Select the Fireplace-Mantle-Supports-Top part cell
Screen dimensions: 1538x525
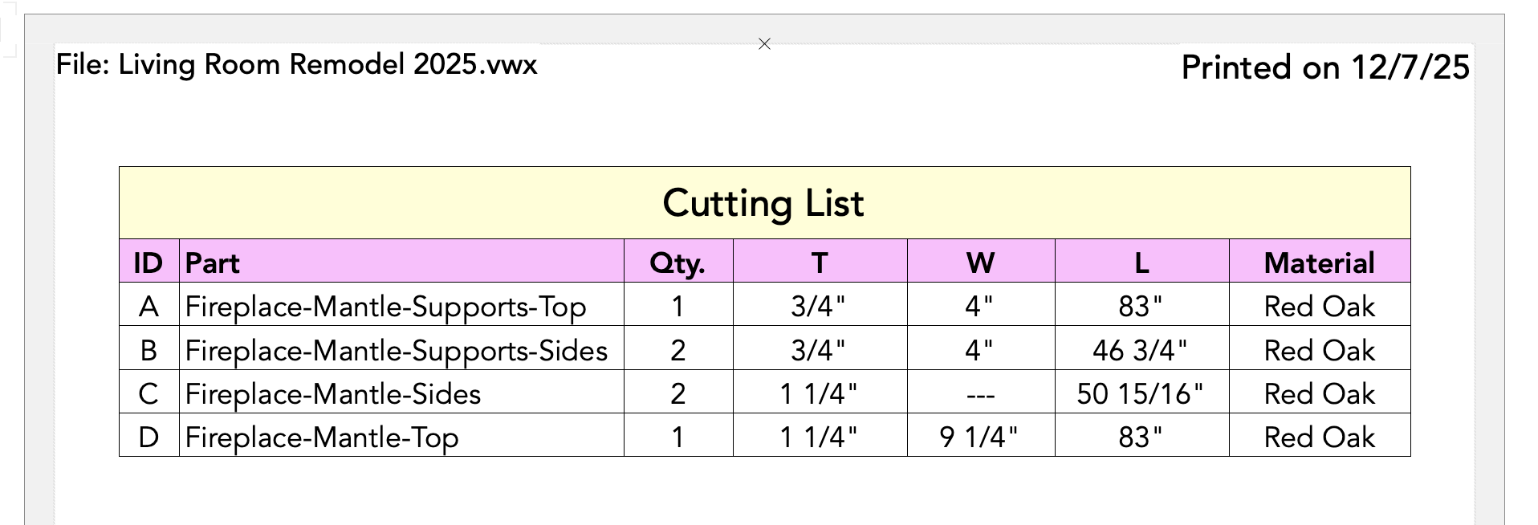tap(385, 307)
